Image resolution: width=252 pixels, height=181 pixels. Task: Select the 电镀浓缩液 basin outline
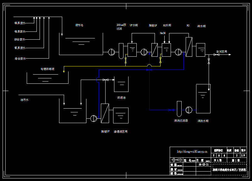tap(47, 78)
